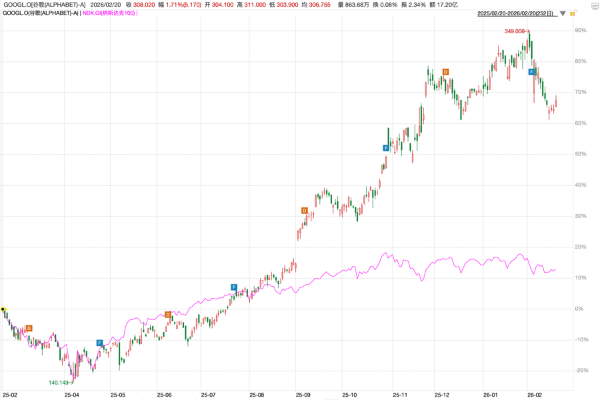Toggle the GOOGL.O legend label below the header
Screen dimensions: 600x400
(39, 13)
